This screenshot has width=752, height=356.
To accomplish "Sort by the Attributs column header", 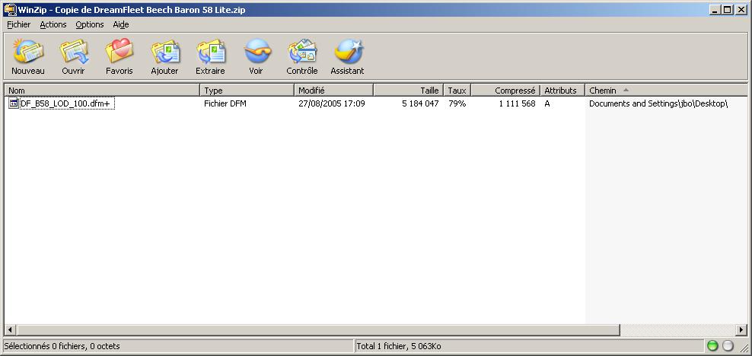I will point(562,90).
